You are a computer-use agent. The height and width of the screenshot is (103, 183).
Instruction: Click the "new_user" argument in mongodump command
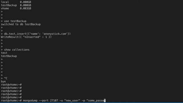pos(72,100)
